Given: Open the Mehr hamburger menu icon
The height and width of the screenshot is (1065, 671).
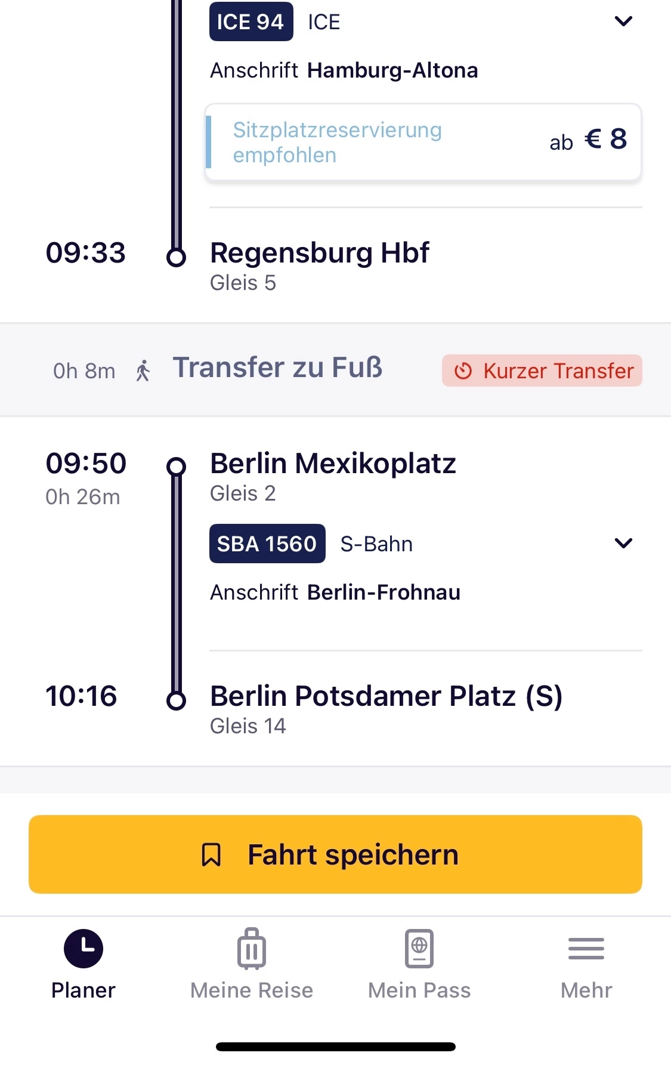Looking at the screenshot, I should click(x=586, y=948).
